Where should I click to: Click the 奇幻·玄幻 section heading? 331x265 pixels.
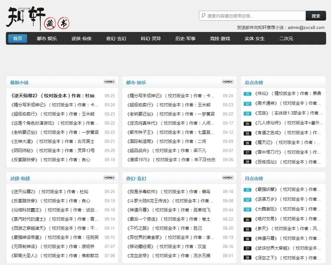[x=136, y=179]
